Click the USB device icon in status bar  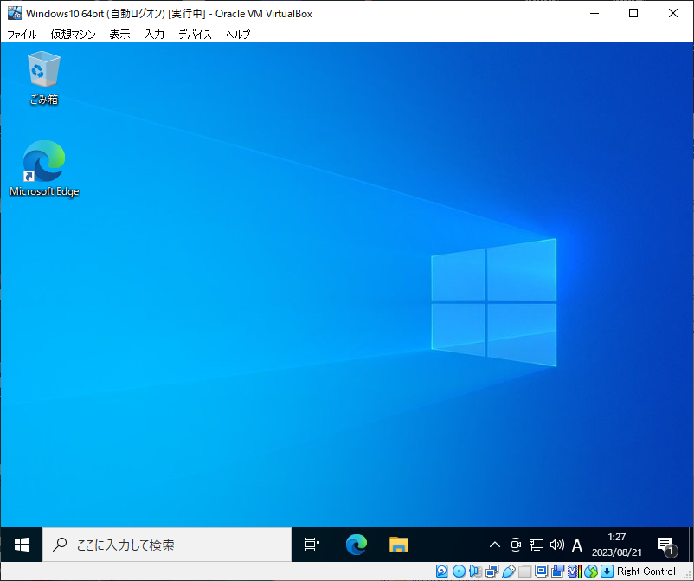[508, 571]
